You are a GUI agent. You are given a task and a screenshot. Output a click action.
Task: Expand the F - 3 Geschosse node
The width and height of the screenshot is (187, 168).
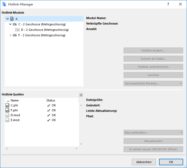(x=10, y=35)
